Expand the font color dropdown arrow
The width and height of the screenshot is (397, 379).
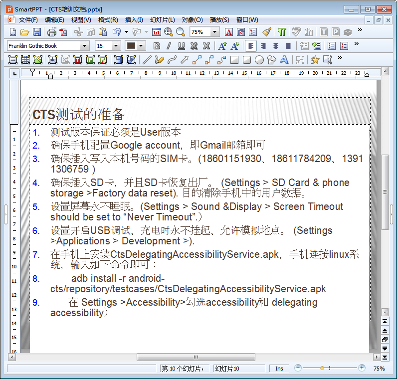coord(141,46)
